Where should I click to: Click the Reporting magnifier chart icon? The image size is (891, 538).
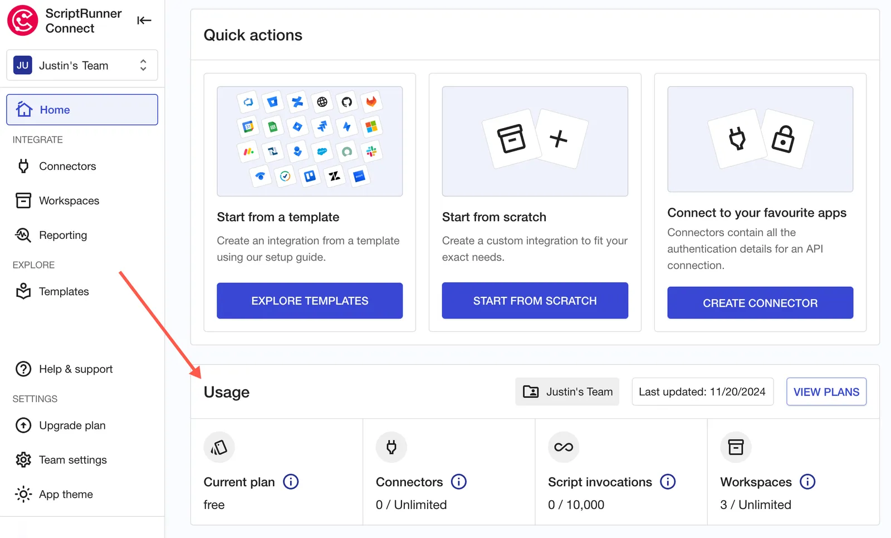(23, 235)
